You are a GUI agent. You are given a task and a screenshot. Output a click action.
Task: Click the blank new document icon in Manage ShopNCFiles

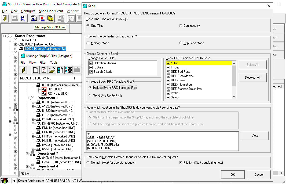[36, 70]
